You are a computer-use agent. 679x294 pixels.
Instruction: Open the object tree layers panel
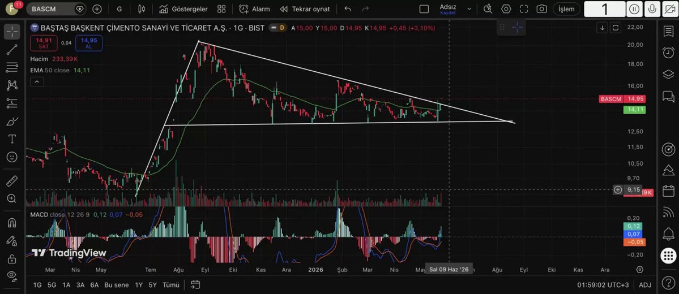[x=668, y=75]
